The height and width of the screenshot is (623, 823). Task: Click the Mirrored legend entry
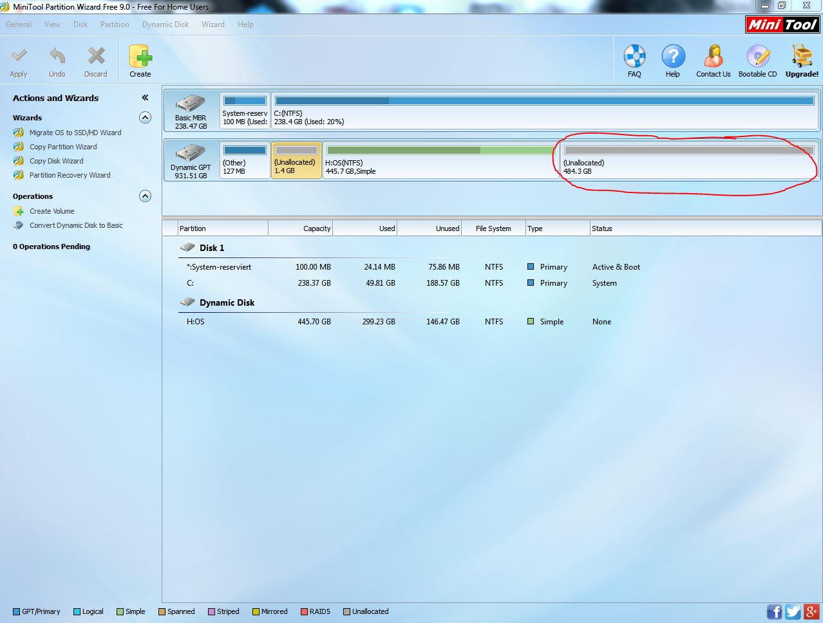tap(270, 611)
